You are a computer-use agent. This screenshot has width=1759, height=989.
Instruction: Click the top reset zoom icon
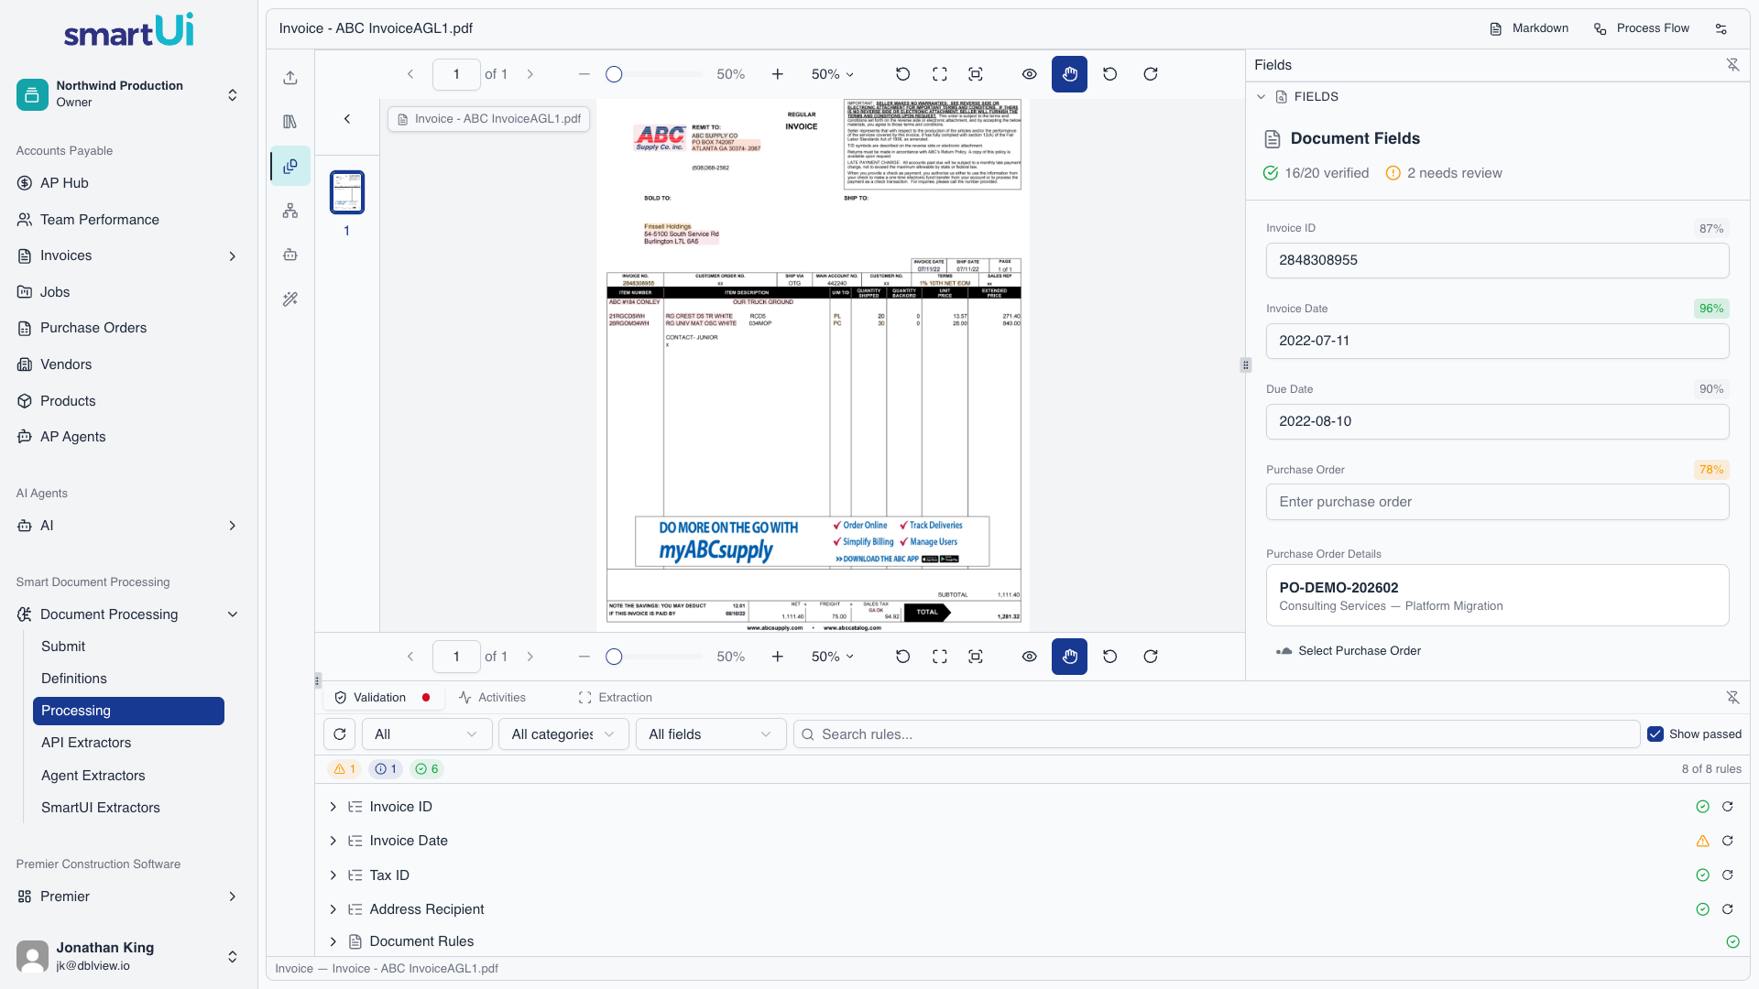903,74
